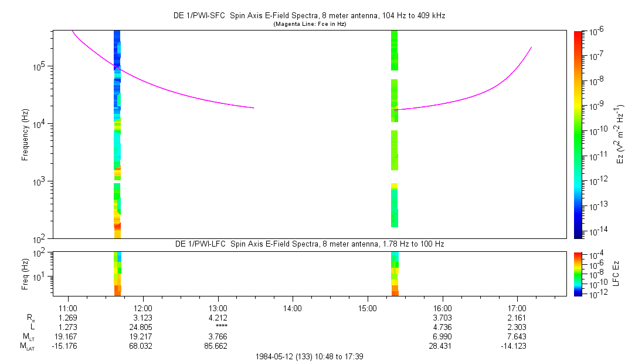Click the 11:00 time axis label
Image resolution: width=635 pixels, height=364 pixels.
(x=69, y=308)
